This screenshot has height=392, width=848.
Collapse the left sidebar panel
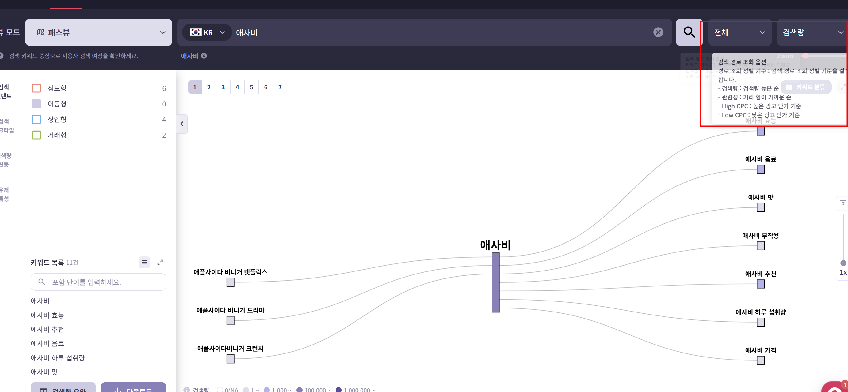pos(182,124)
